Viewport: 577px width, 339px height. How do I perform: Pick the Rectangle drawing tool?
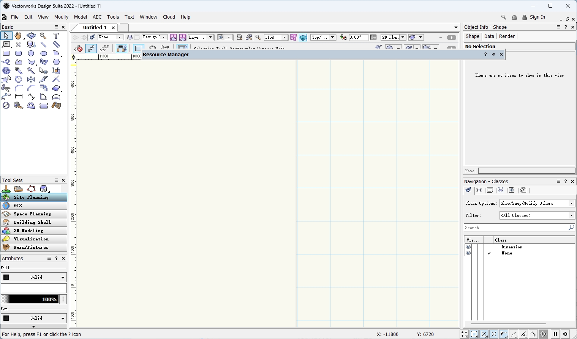coord(6,53)
